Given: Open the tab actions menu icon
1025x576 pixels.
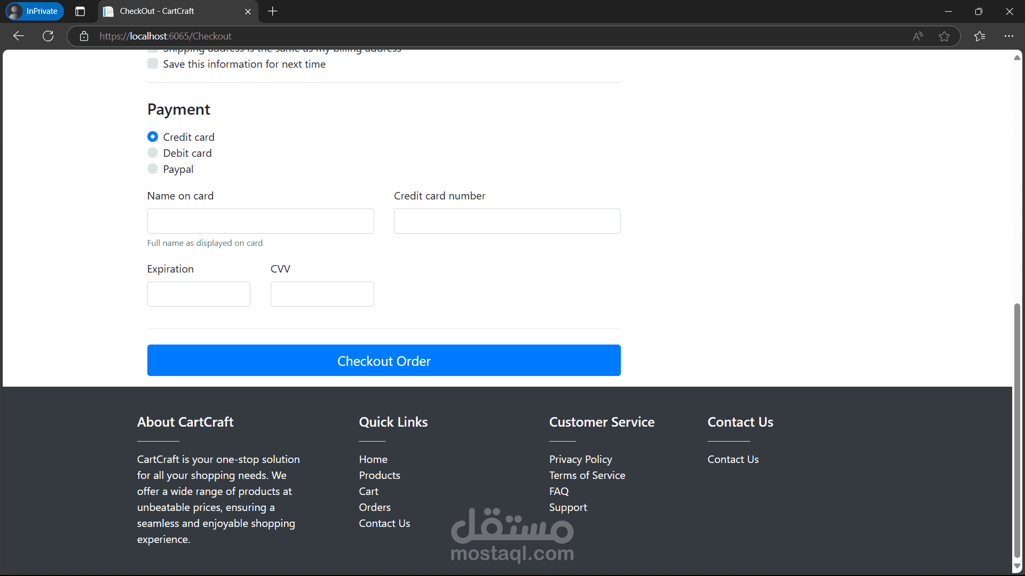Looking at the screenshot, I should 80,11.
